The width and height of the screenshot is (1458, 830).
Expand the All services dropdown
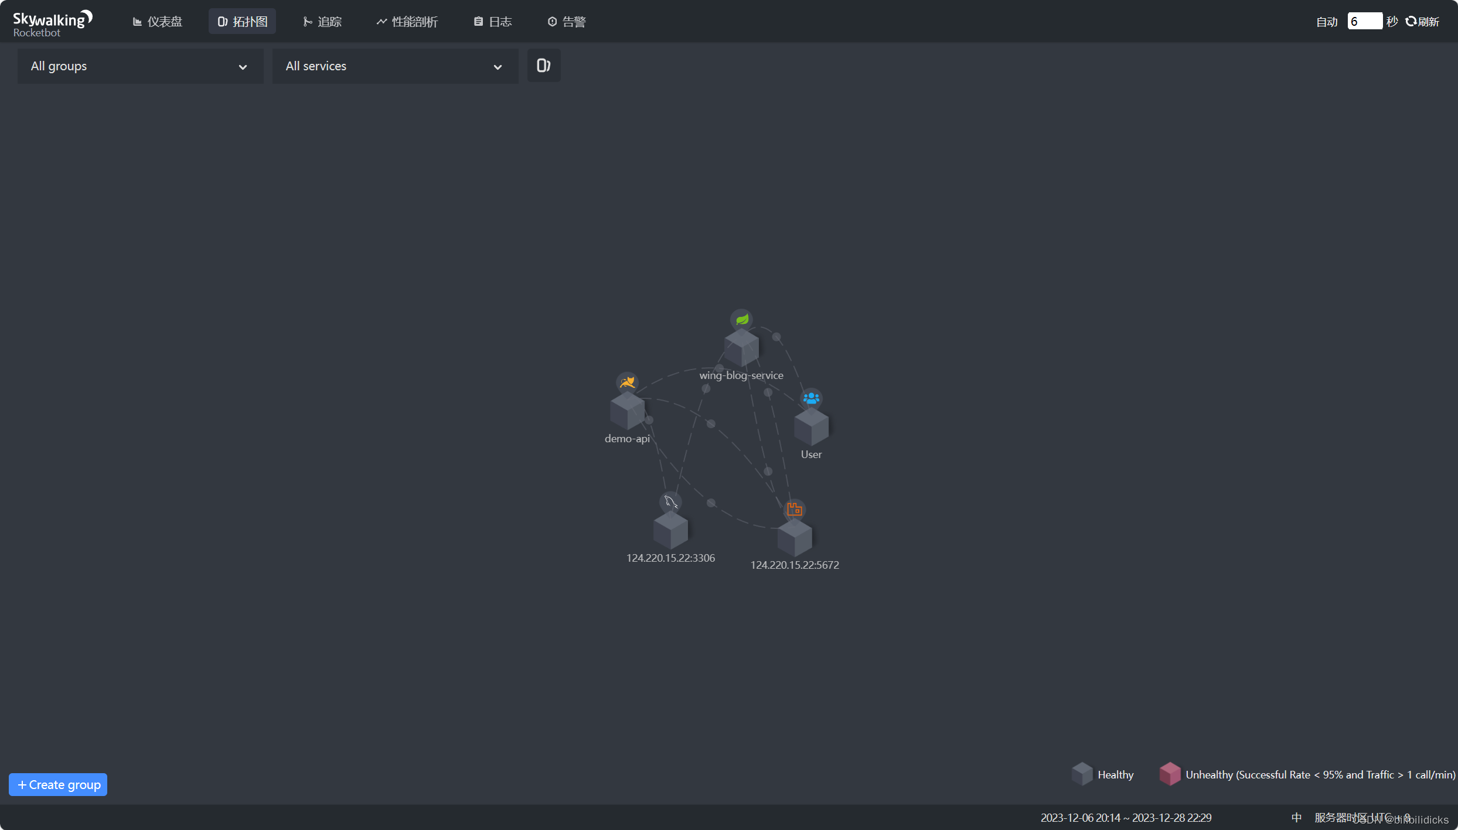point(395,66)
